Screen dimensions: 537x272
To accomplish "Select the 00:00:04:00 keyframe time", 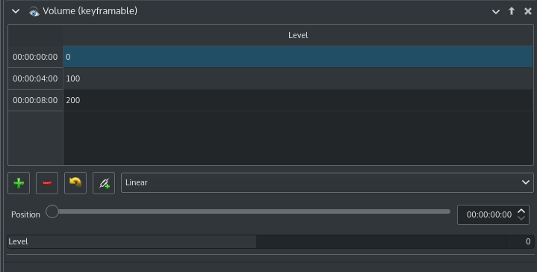I will pos(35,78).
